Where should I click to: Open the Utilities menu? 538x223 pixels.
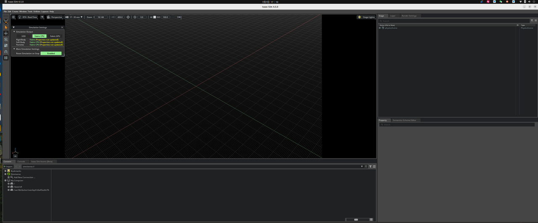[37, 11]
